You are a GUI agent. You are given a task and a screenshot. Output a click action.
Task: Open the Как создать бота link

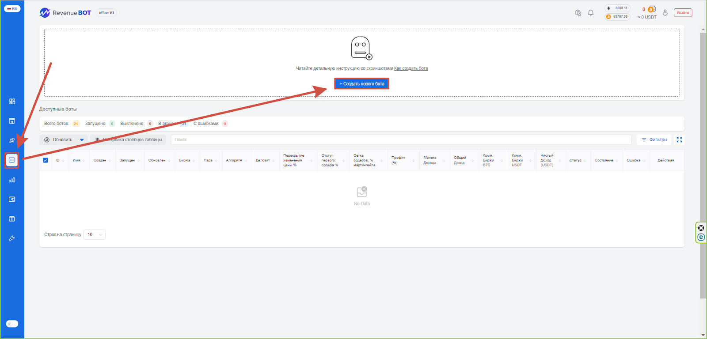(x=411, y=68)
